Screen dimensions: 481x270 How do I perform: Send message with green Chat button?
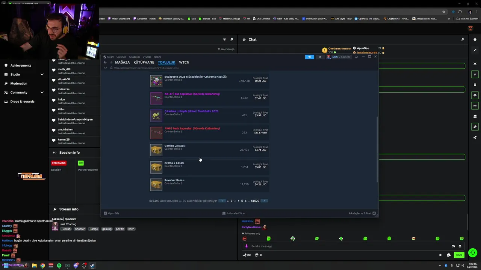pos(459,255)
